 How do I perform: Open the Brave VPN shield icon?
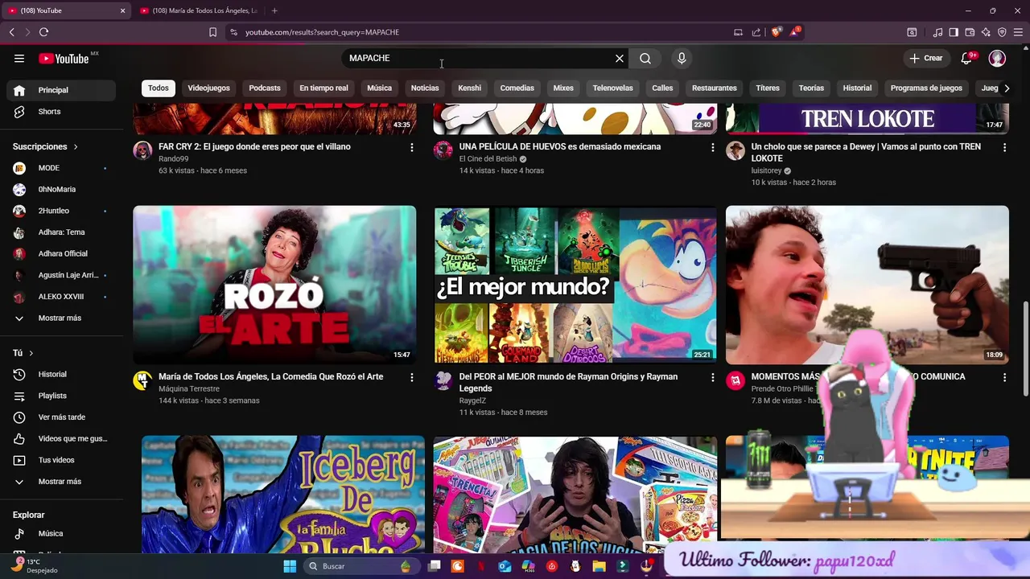1002,32
